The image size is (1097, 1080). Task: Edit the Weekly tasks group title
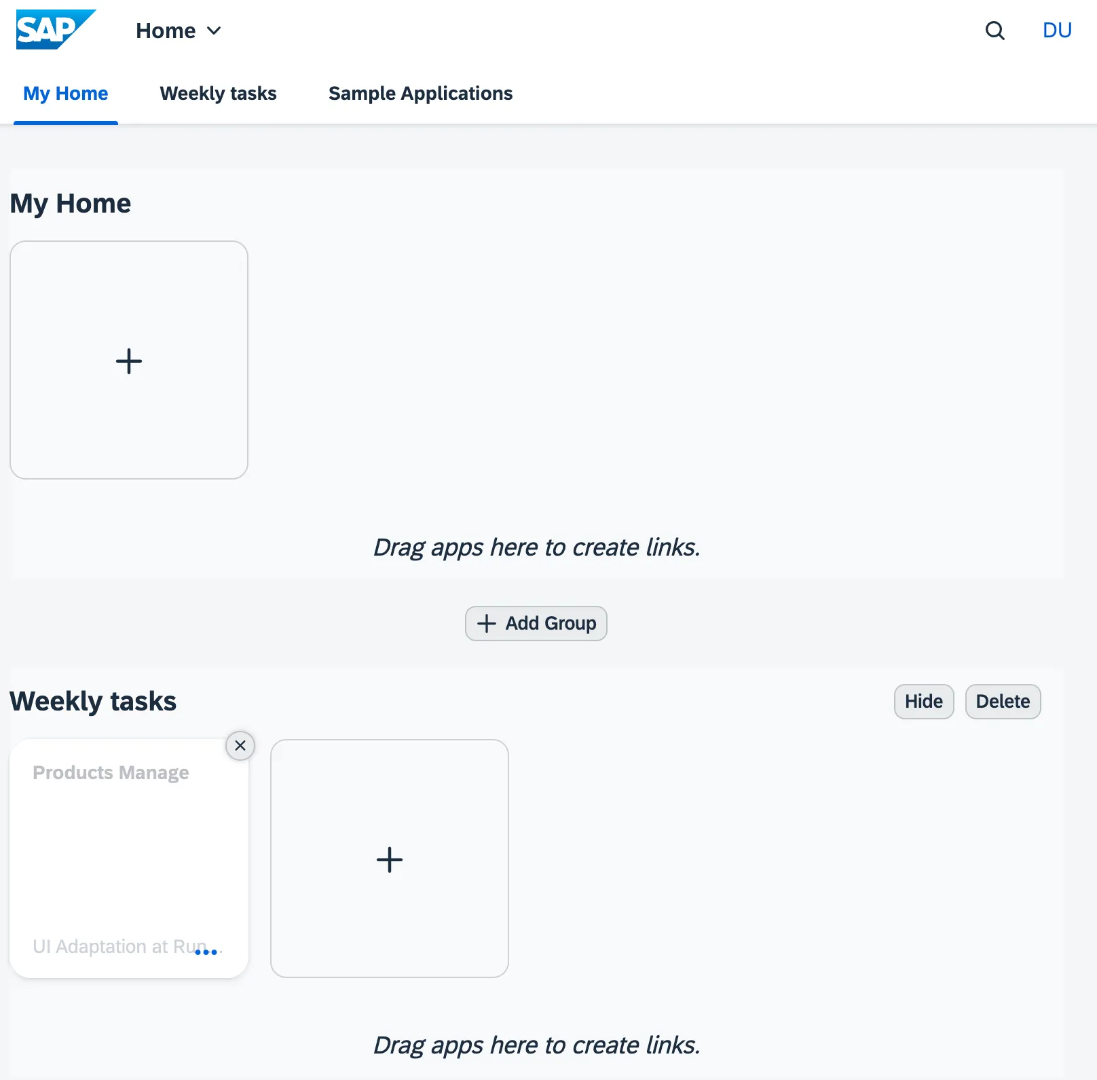coord(93,702)
